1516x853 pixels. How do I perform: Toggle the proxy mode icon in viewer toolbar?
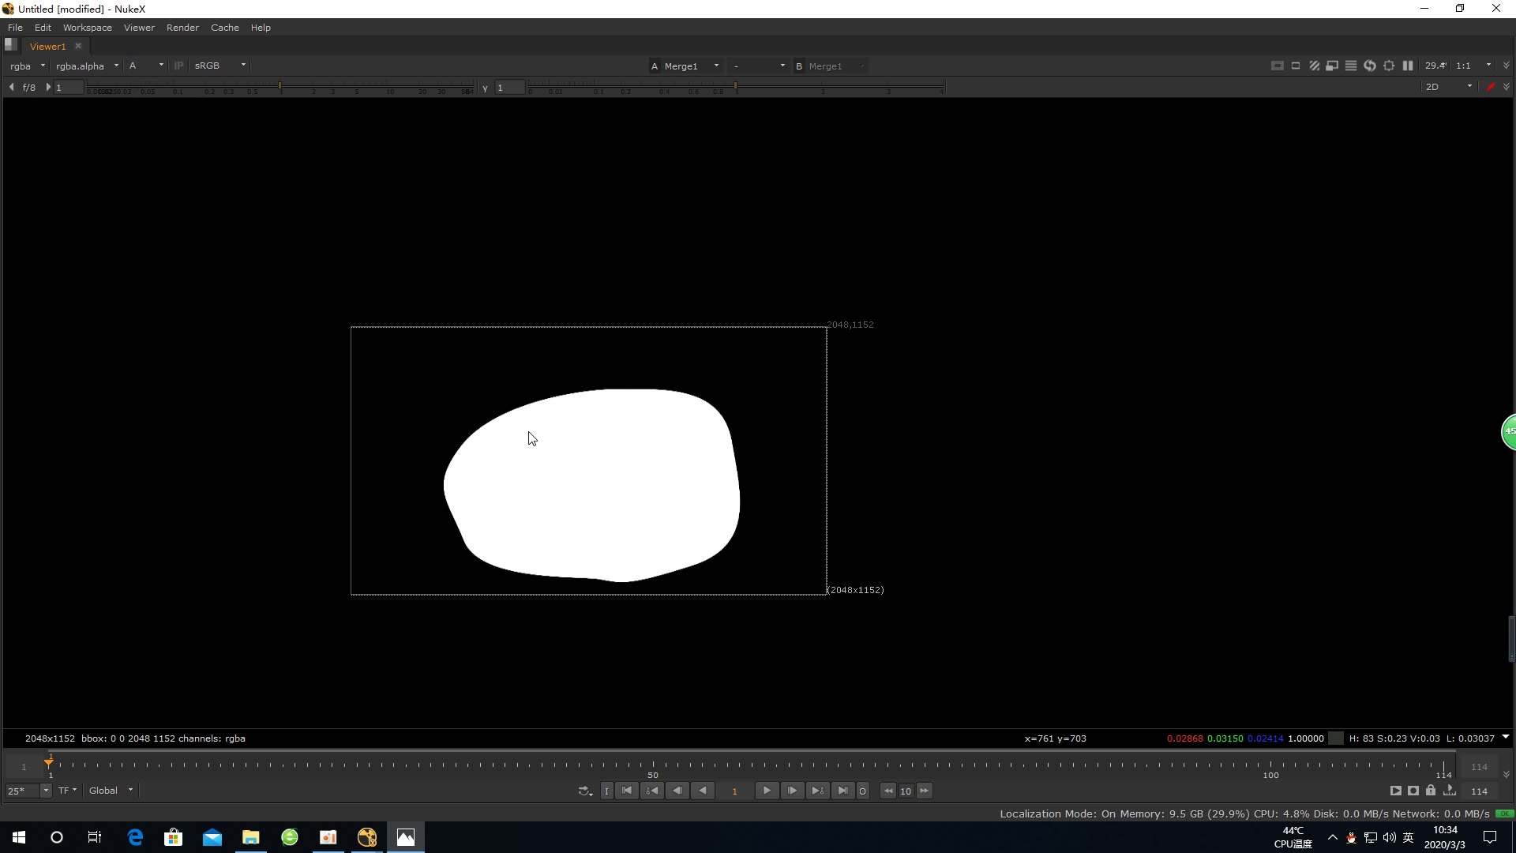click(1332, 66)
